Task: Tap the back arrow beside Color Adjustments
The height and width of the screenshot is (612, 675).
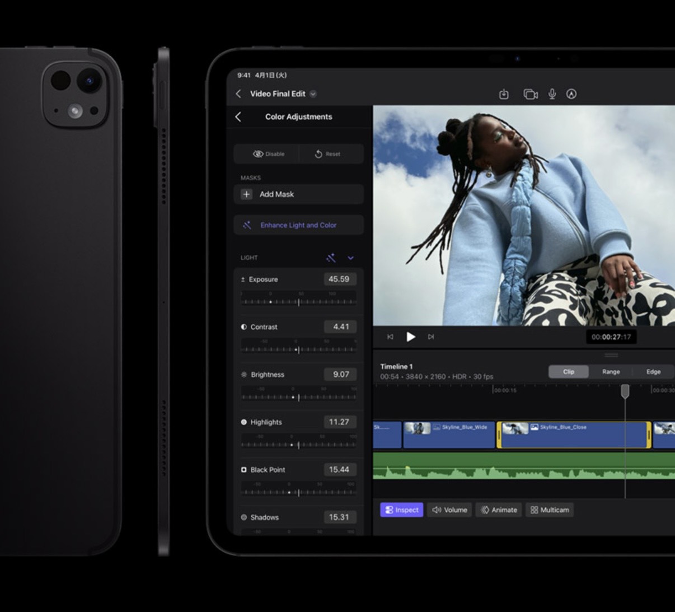Action: click(238, 116)
